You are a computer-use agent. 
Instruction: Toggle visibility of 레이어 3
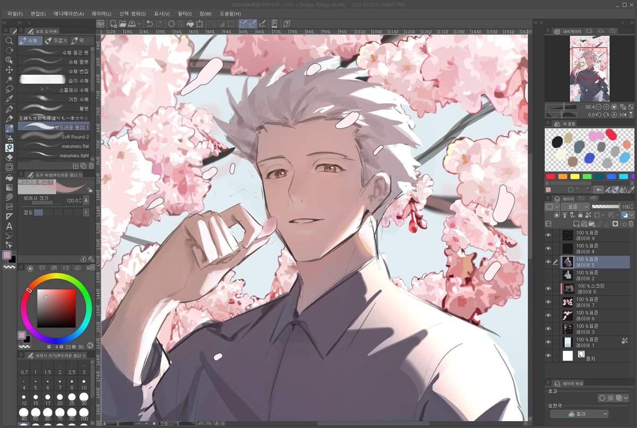point(548,328)
